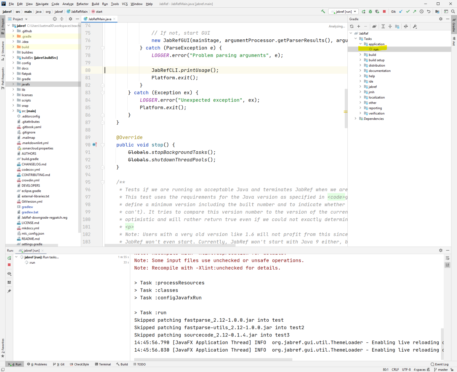The height and width of the screenshot is (372, 457).
Task: Collapse the jabref [run] Run tasks node
Action: (16, 257)
